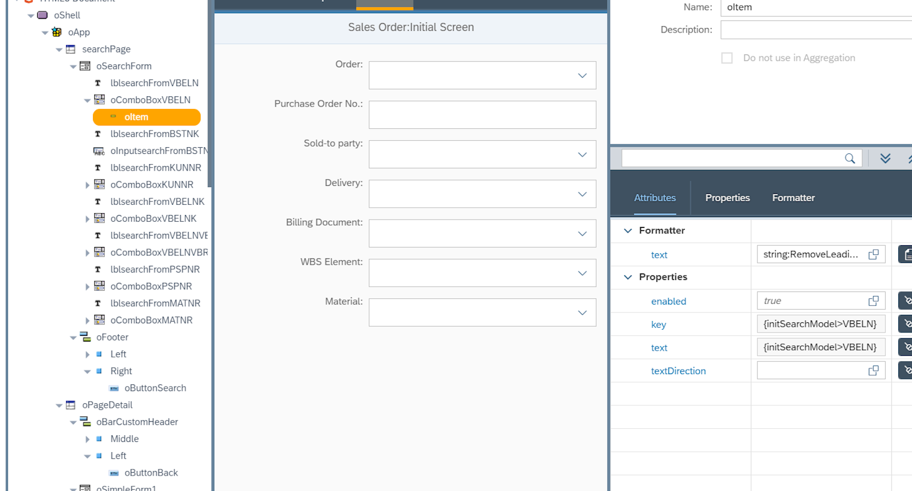Open the WBS Element dropdown

582,273
